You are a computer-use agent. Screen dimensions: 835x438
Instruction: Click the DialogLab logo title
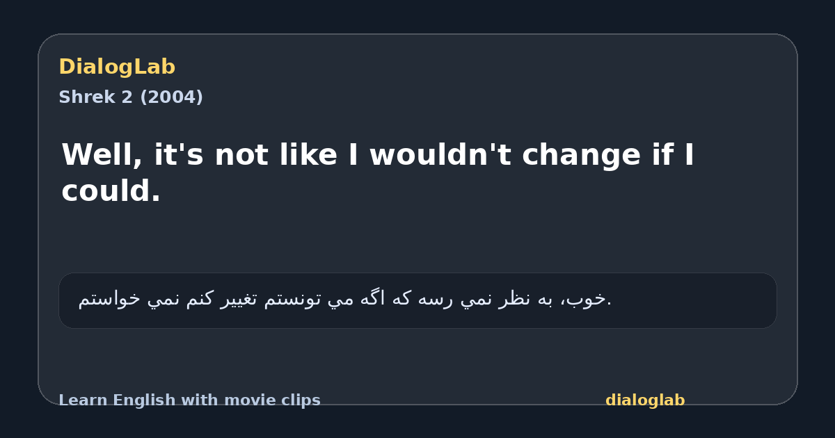coord(117,67)
